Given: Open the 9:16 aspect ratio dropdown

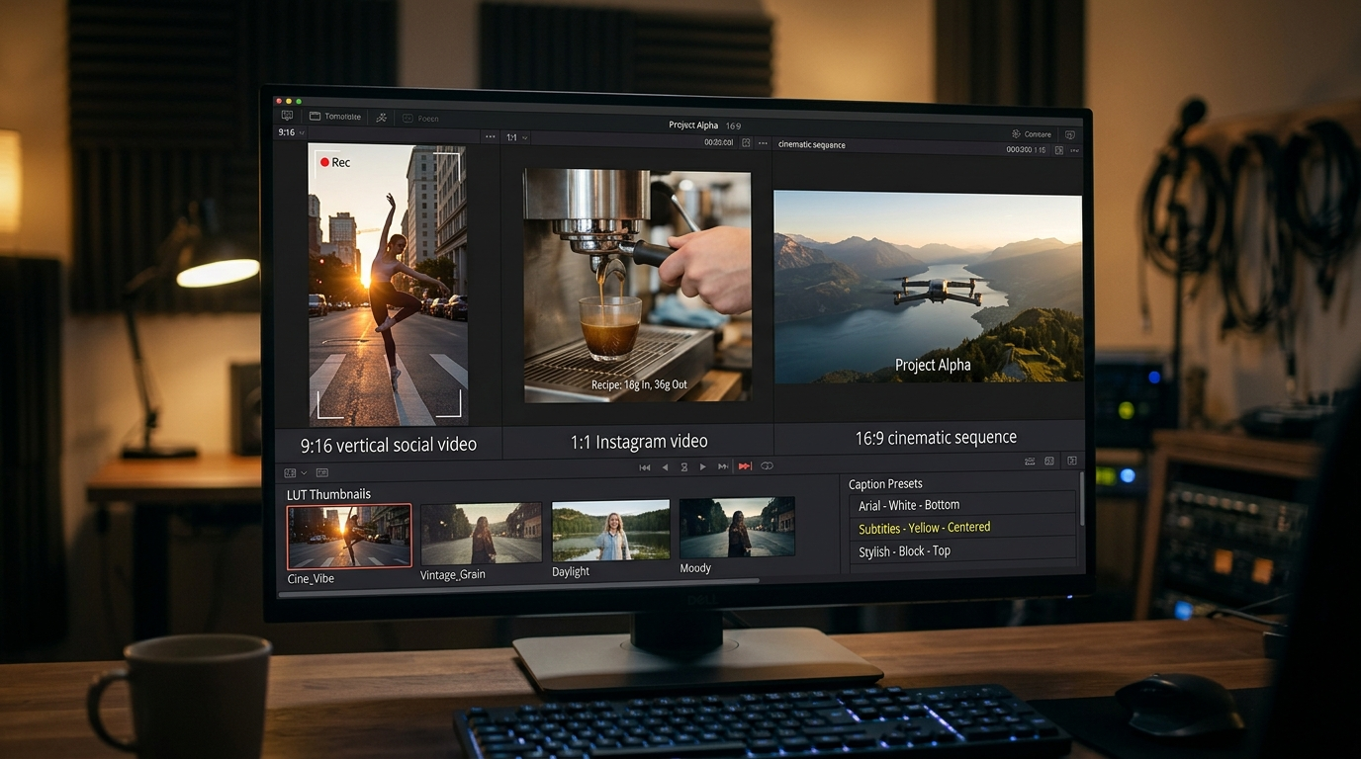Looking at the screenshot, I should coord(292,132).
